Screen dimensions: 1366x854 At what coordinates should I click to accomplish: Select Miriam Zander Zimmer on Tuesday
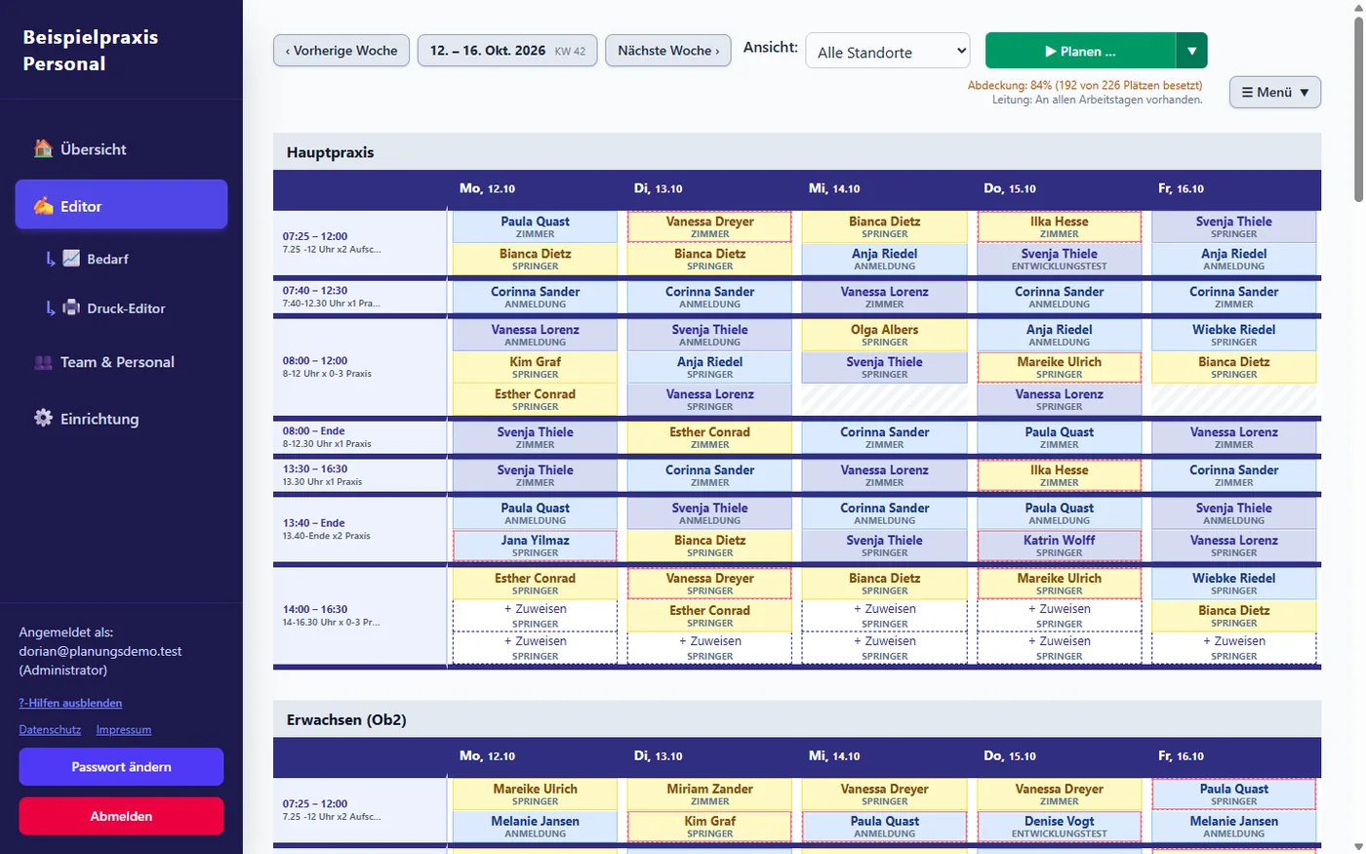coord(710,794)
